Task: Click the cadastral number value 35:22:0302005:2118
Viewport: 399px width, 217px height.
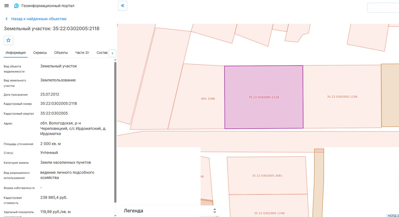Action: 59,104
